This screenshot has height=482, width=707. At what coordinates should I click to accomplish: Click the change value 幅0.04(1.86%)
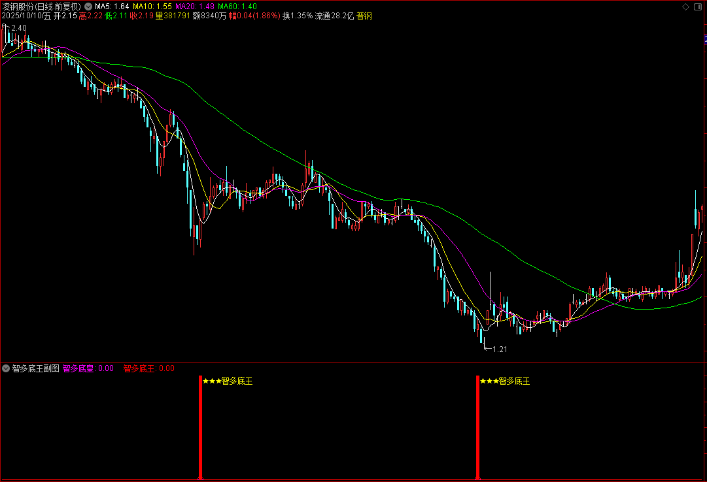254,16
